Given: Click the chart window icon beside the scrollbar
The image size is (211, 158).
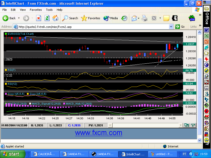Looking at the screenshot, I should [x=186, y=125].
